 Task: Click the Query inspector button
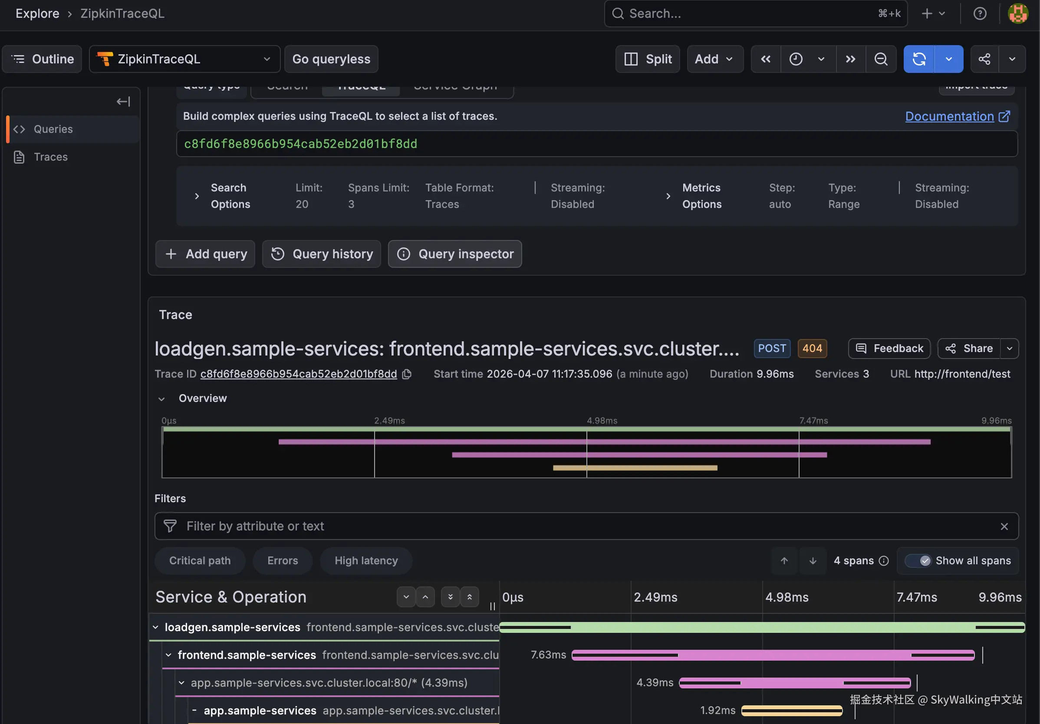click(455, 254)
